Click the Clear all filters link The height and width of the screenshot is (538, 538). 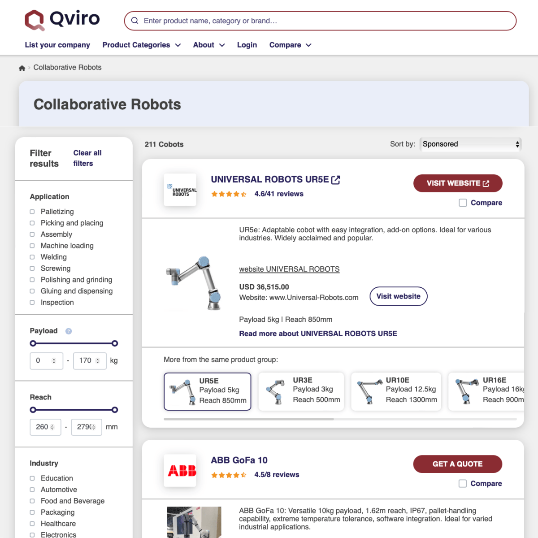click(87, 158)
